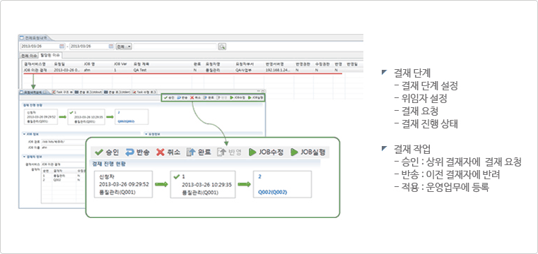Click small 반송 button in detail panel toolbar
The image size is (538, 254).
click(182, 97)
